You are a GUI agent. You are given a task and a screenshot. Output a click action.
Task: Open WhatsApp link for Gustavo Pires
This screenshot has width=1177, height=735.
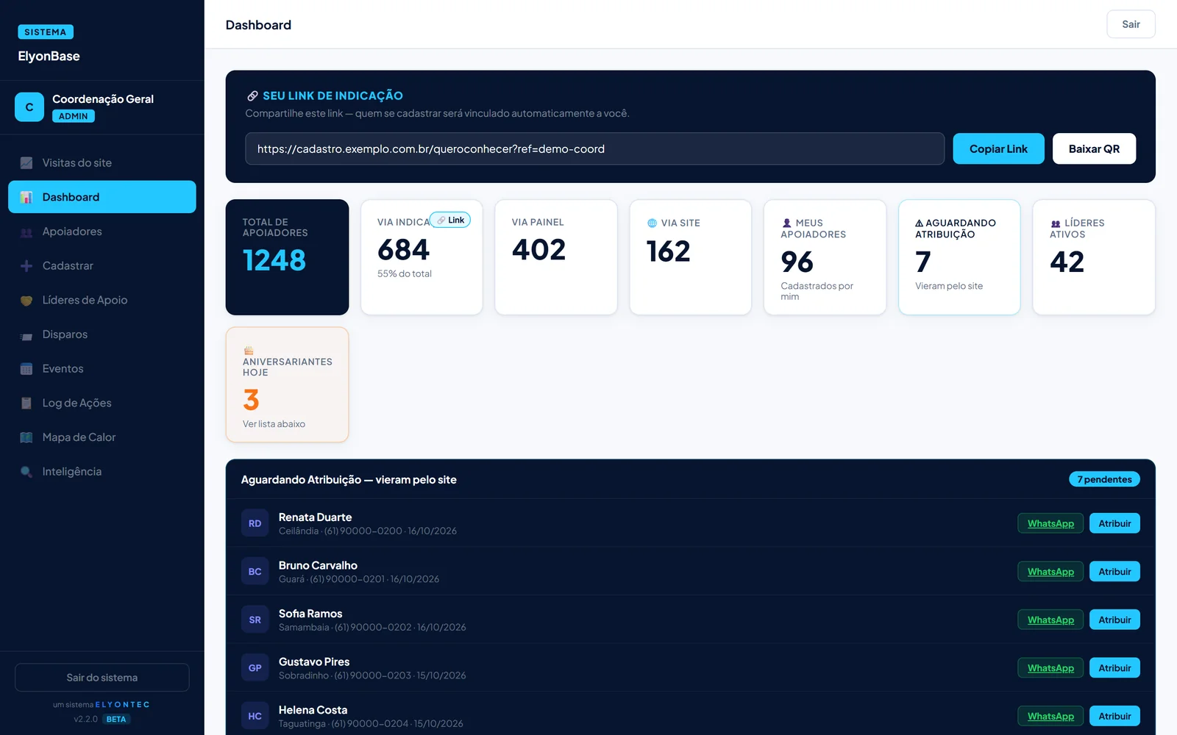(1050, 668)
